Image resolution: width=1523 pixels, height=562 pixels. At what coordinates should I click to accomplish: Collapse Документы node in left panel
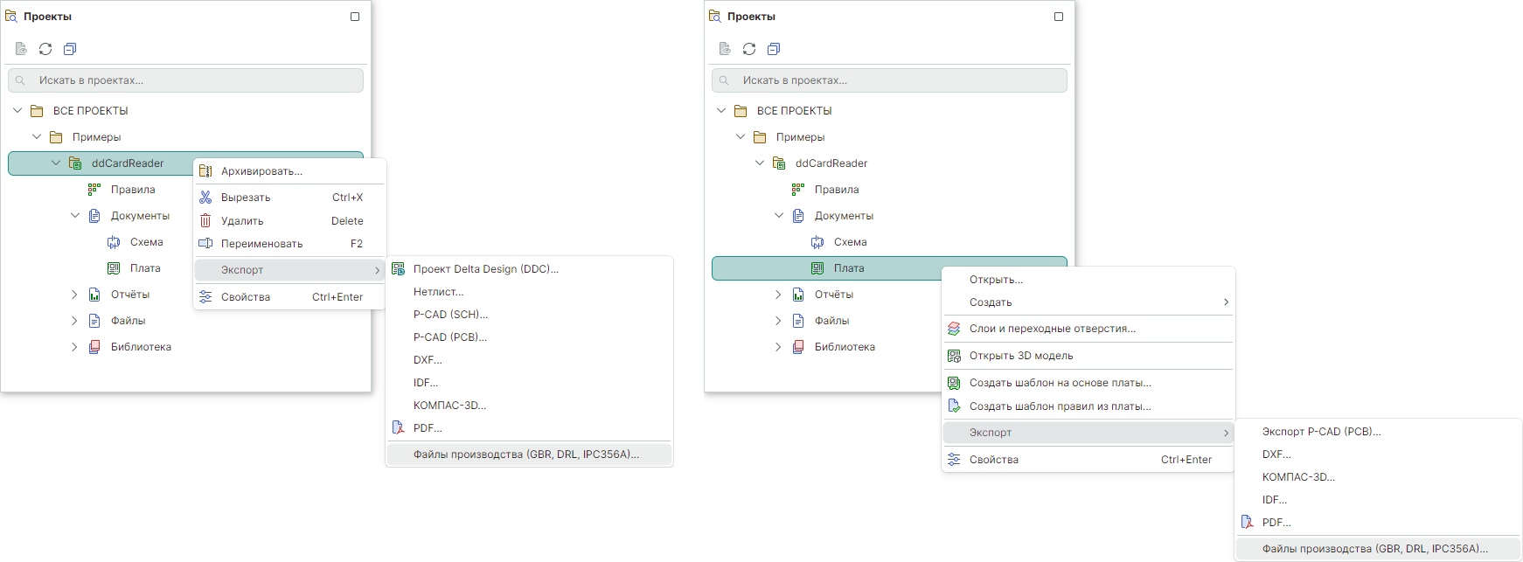75,216
